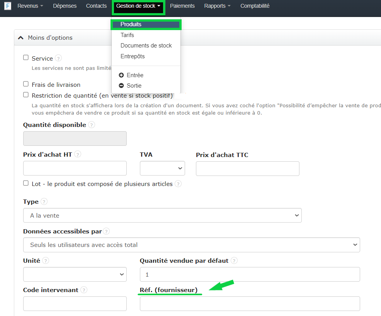Check the Frais de livraison option

point(26,84)
